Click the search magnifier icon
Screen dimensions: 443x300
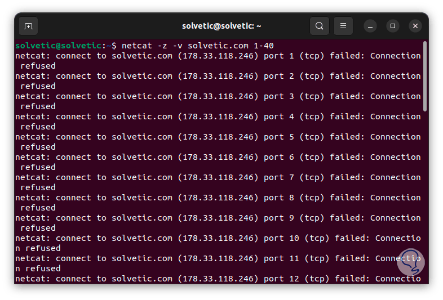(x=320, y=26)
